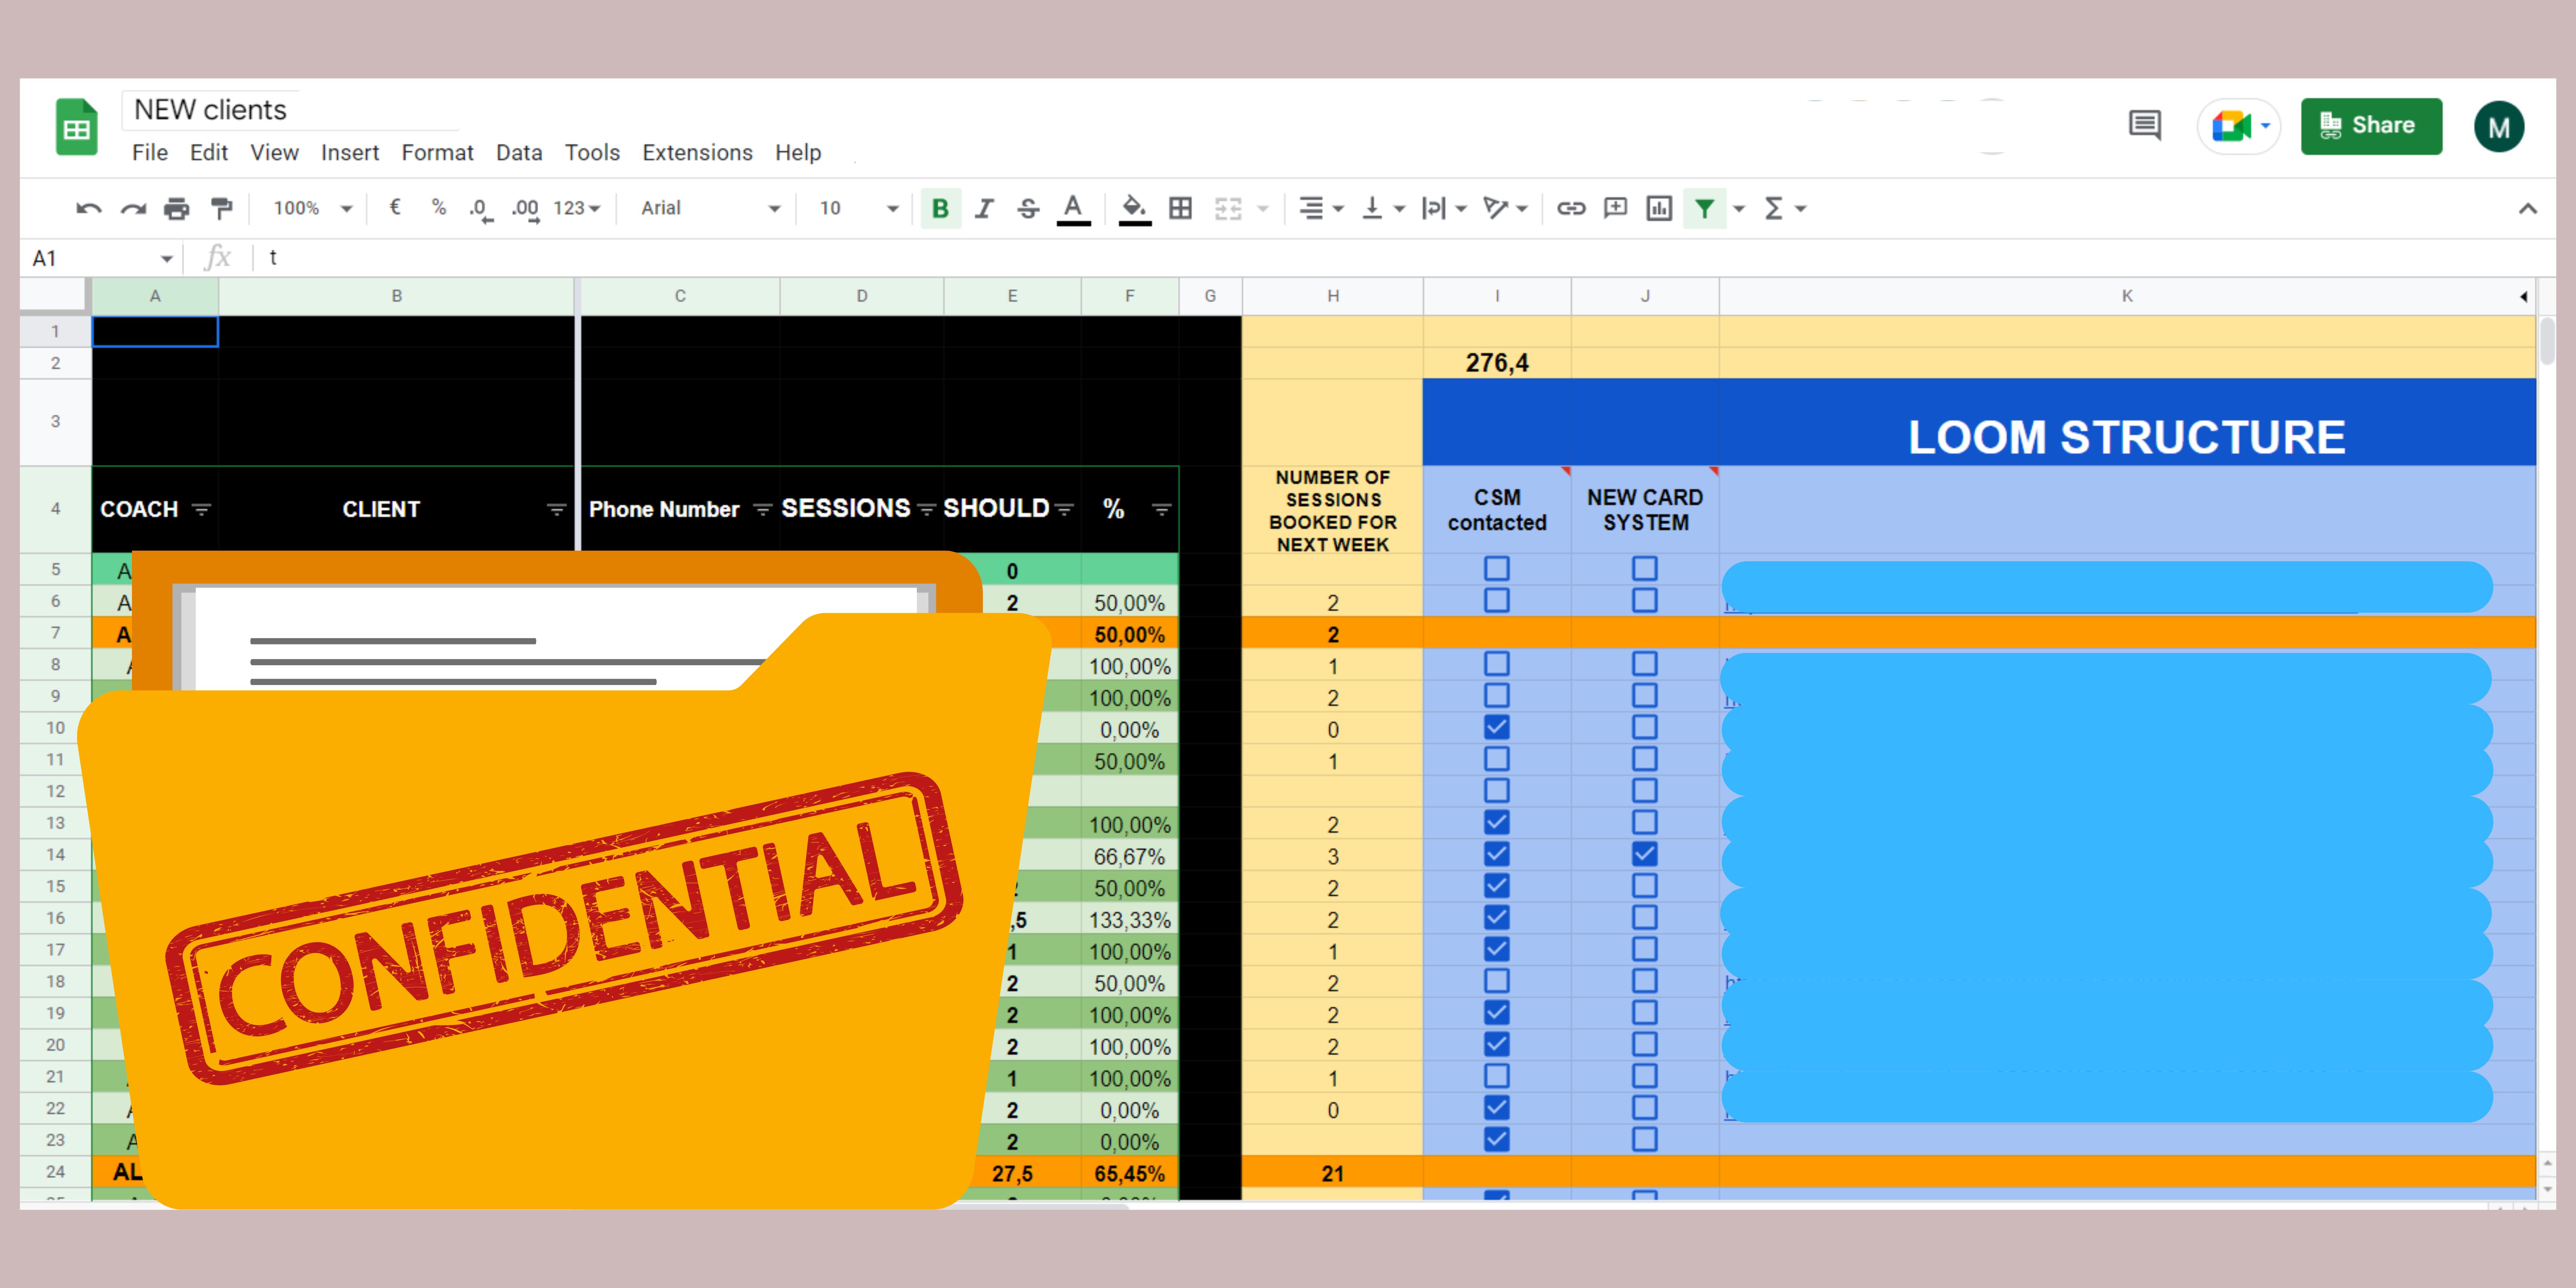2576x1288 pixels.
Task: Toggle bold formatting
Action: click(940, 208)
